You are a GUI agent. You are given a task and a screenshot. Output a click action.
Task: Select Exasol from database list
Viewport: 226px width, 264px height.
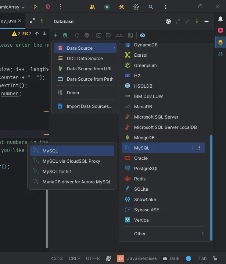pos(163,55)
